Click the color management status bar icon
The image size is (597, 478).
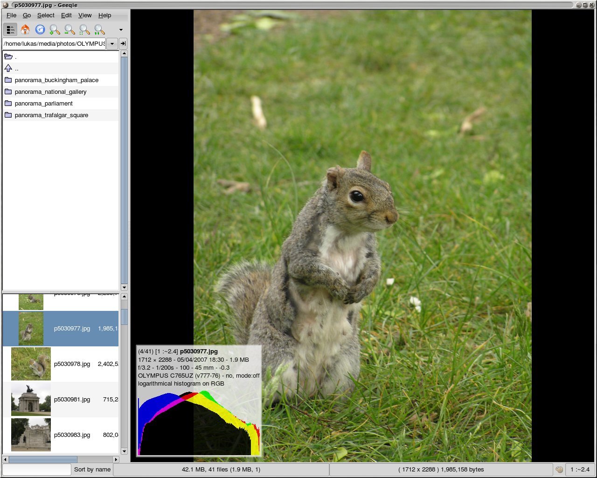tap(559, 470)
